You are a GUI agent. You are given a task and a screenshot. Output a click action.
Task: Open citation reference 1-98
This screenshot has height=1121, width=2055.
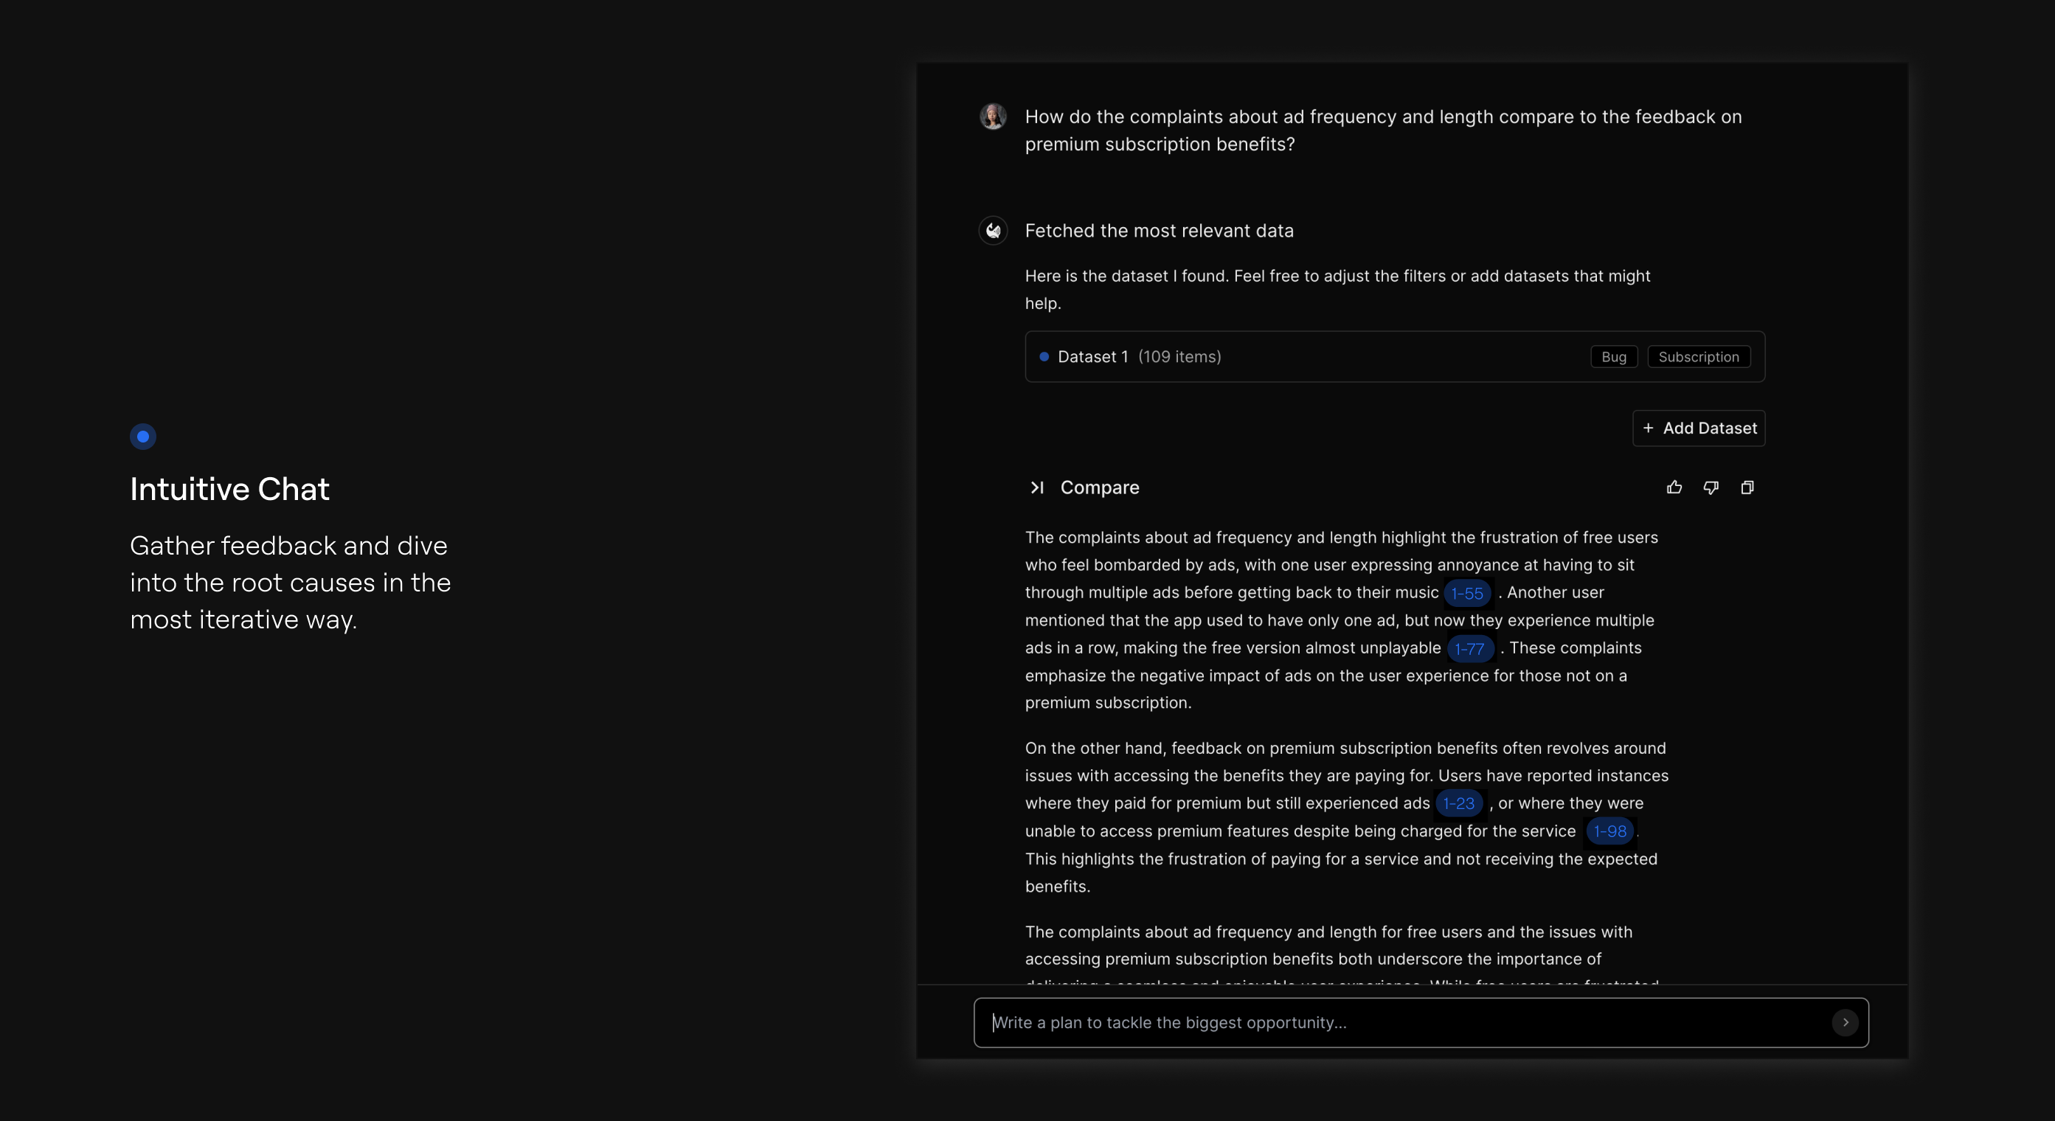pyautogui.click(x=1609, y=831)
